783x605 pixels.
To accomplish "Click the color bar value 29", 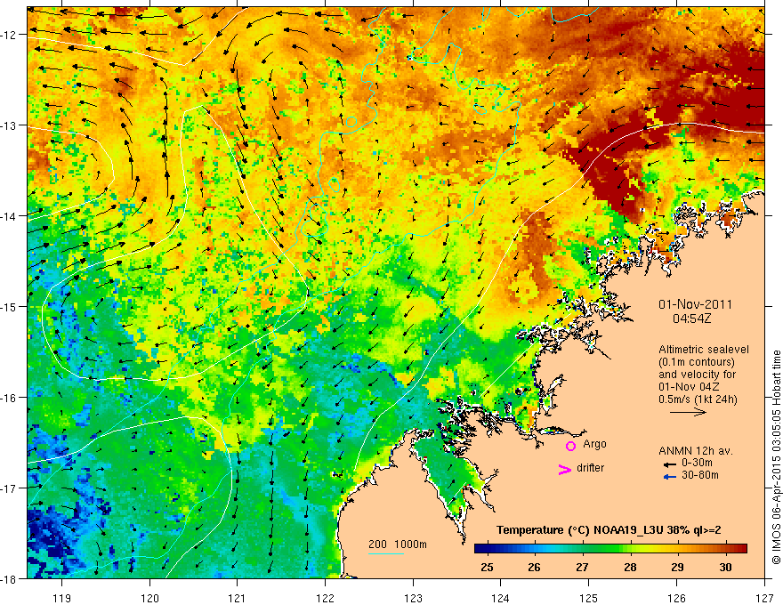I will click(x=678, y=567).
